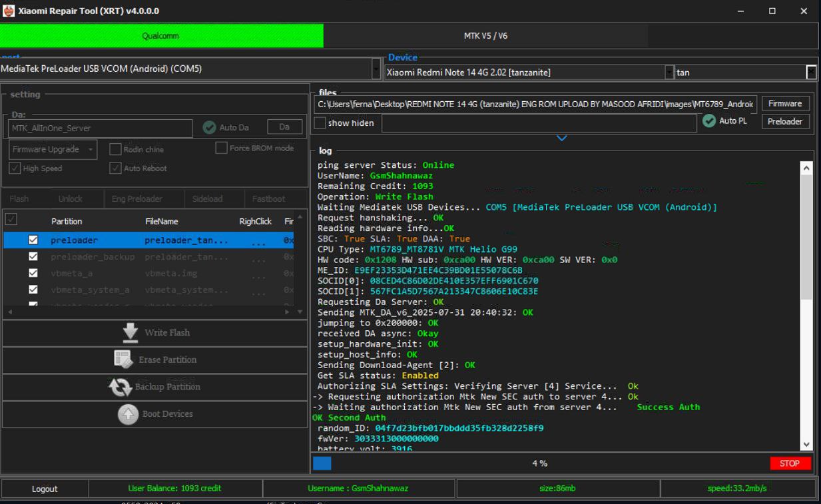Click the Write Flash download arrow icon
The height and width of the screenshot is (504, 821).
point(131,333)
